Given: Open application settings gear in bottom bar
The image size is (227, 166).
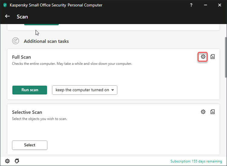Looking at the screenshot, I should pyautogui.click(x=7, y=161).
